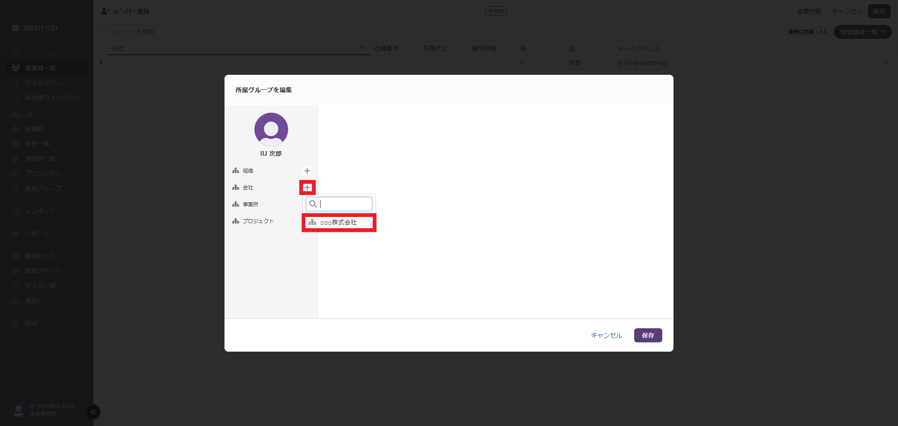Click キャンセル link in the dialog
This screenshot has height=426, width=898.
(606, 335)
